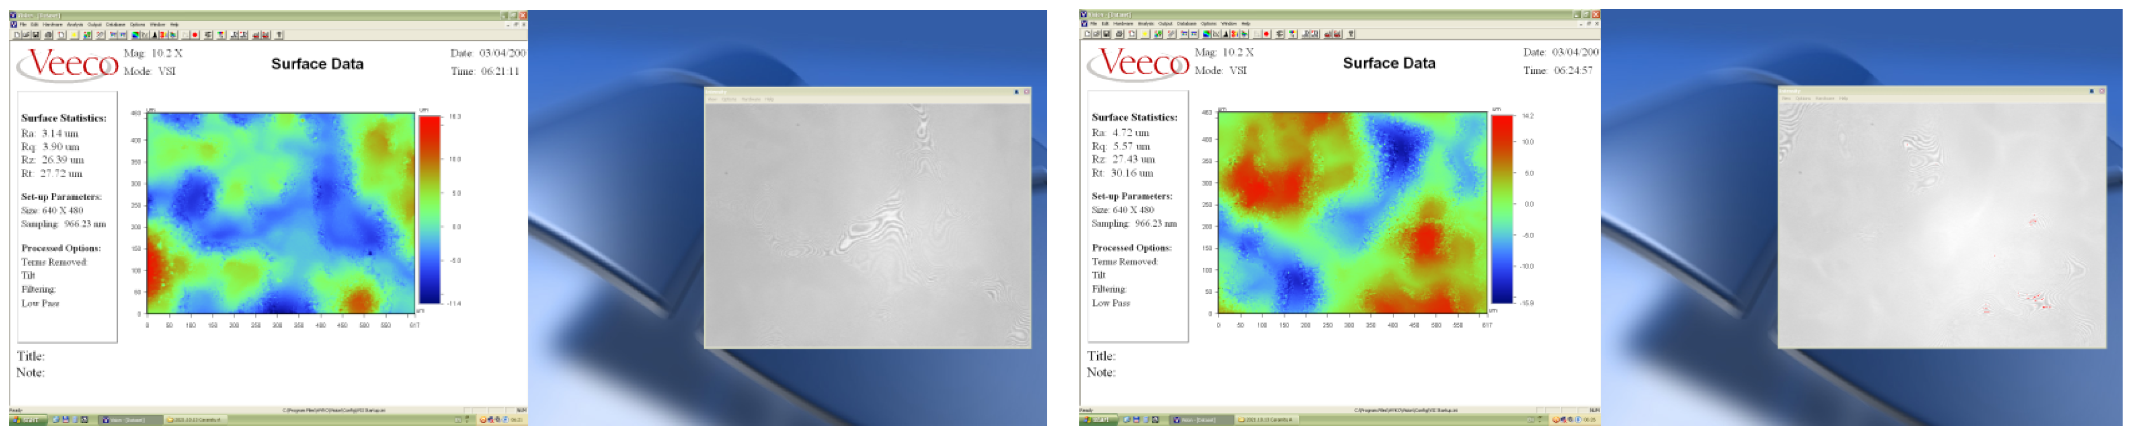Click 'Rt: 30.16 um' statistic
Screen dimensions: 2131x435
(1123, 173)
